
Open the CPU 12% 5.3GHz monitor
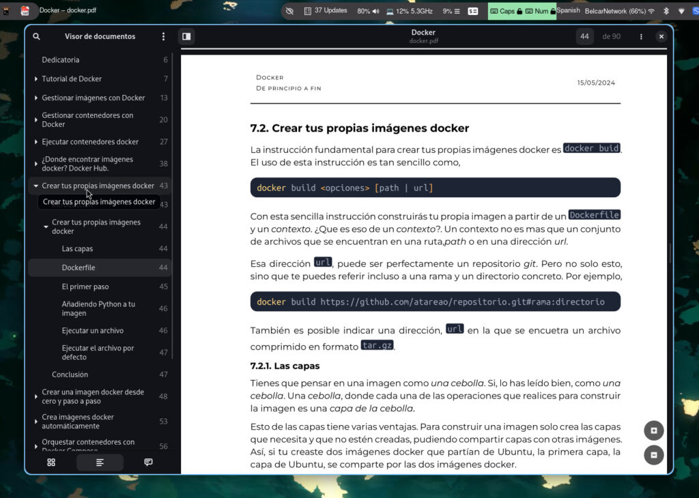tap(410, 11)
